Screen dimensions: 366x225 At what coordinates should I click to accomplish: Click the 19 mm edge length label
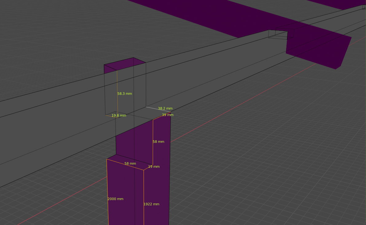coord(154,167)
